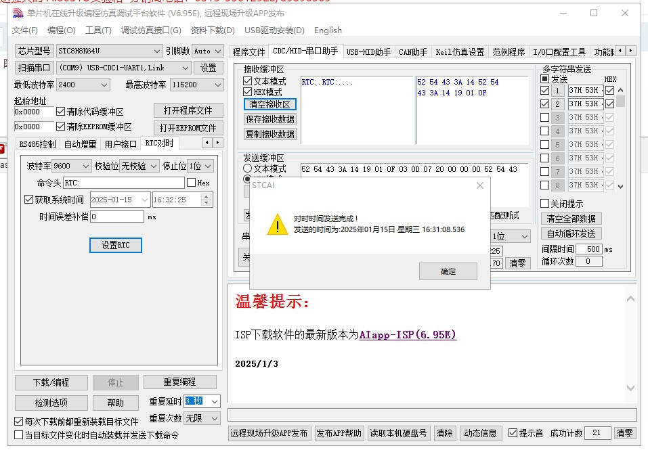This screenshot has width=648, height=450.
Task: Click 确定 button in STCAI dialog
Action: [x=448, y=271]
